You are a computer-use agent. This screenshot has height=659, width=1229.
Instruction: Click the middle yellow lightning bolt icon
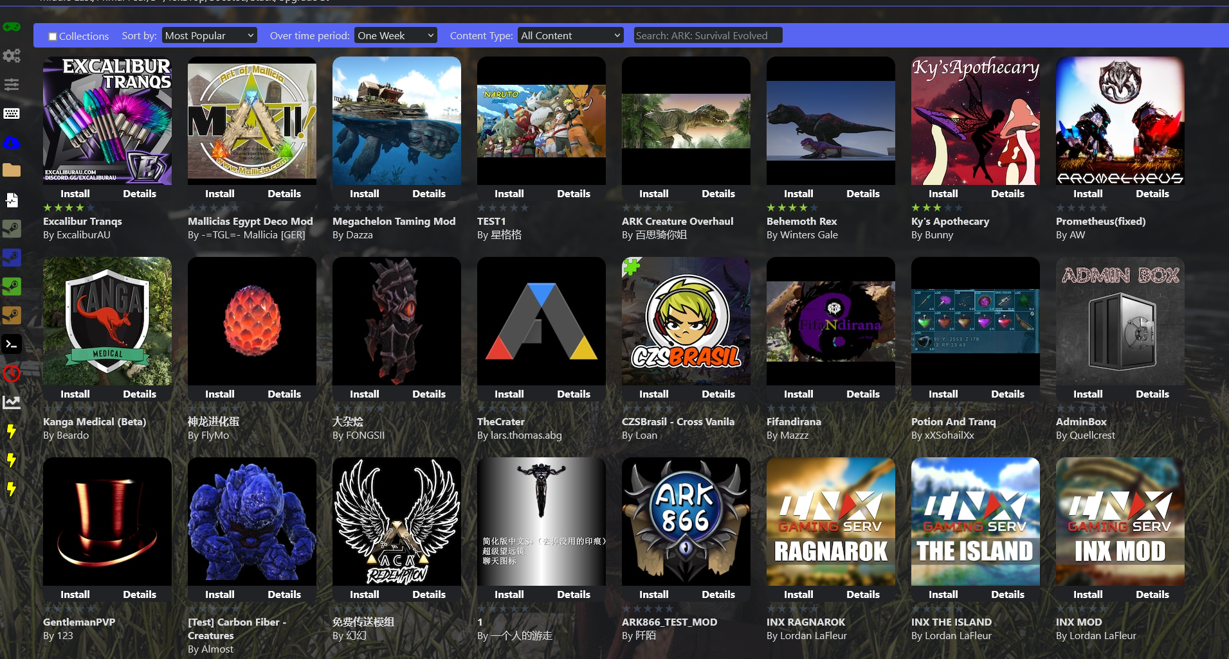tap(12, 460)
